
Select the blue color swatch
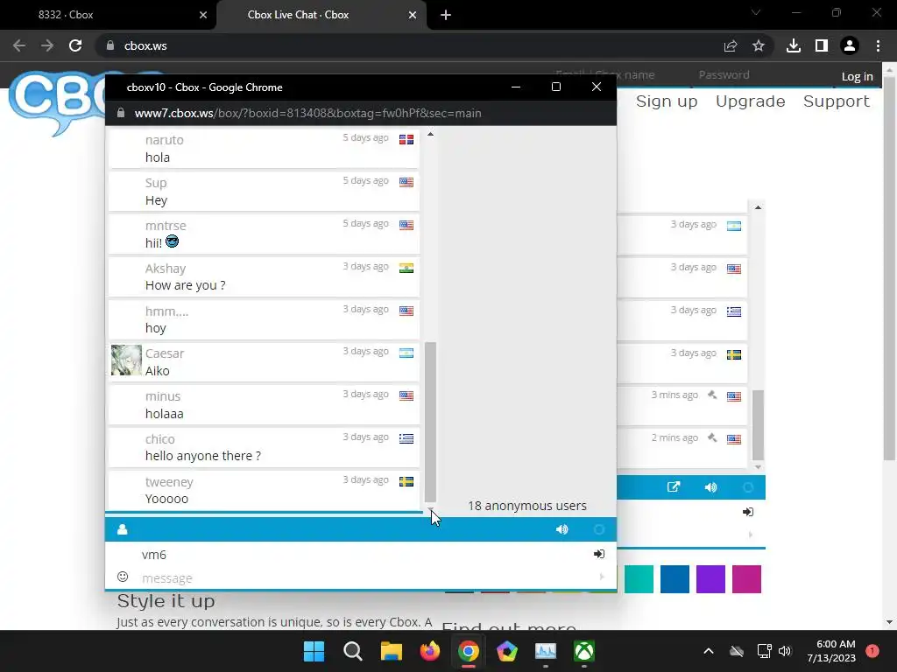675,579
